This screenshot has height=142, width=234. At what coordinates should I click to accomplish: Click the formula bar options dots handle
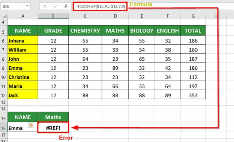pyautogui.click(x=35, y=6)
